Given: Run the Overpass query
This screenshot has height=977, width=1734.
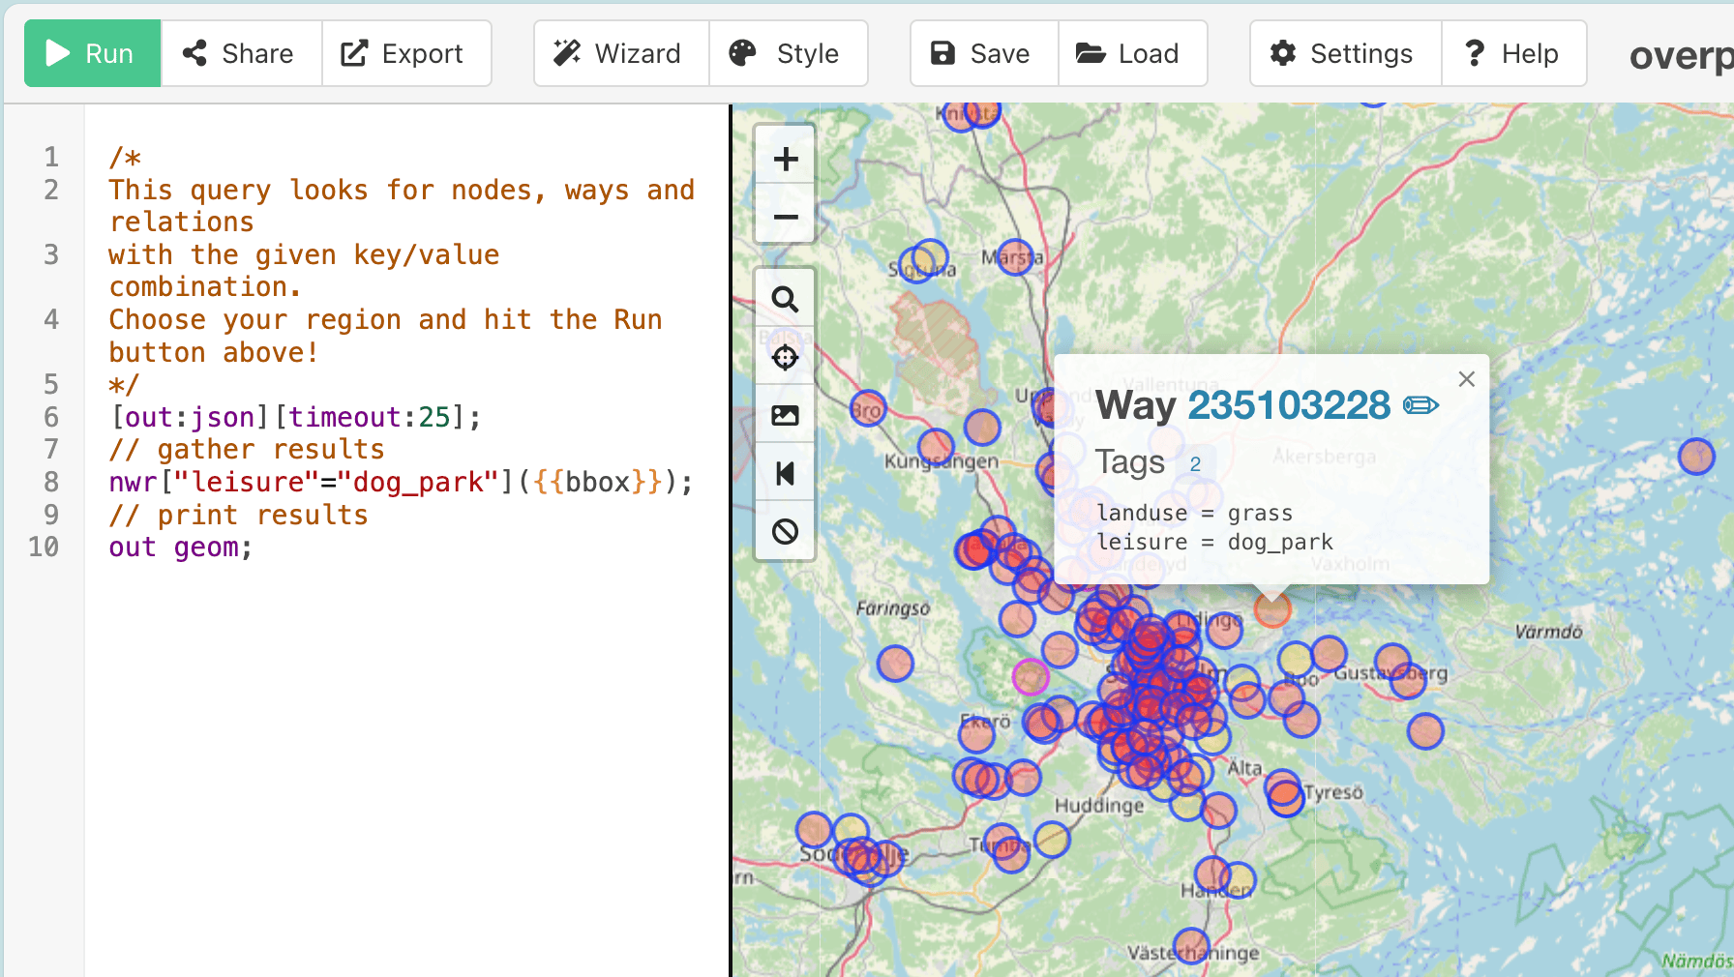Looking at the screenshot, I should pos(92,53).
